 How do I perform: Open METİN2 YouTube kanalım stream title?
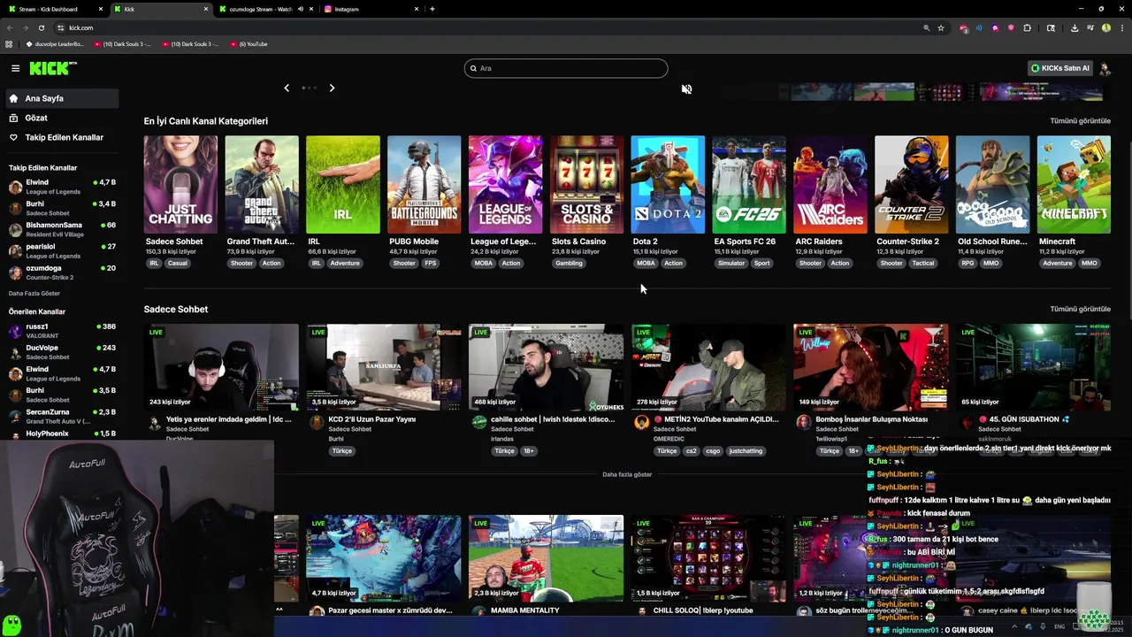(x=715, y=419)
